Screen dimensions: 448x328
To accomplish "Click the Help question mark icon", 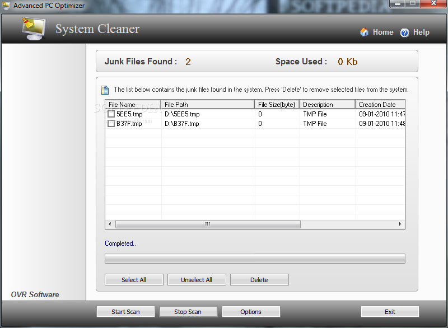I will pos(404,33).
